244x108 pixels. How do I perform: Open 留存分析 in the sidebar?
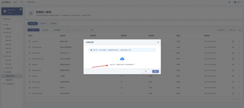pyautogui.click(x=8, y=44)
